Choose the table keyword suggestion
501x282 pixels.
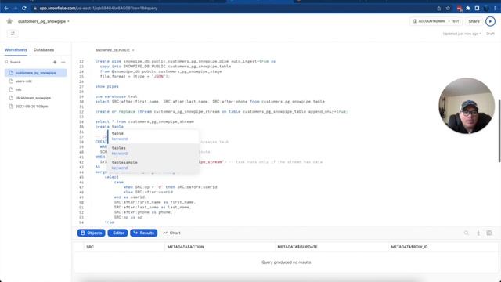coord(153,136)
